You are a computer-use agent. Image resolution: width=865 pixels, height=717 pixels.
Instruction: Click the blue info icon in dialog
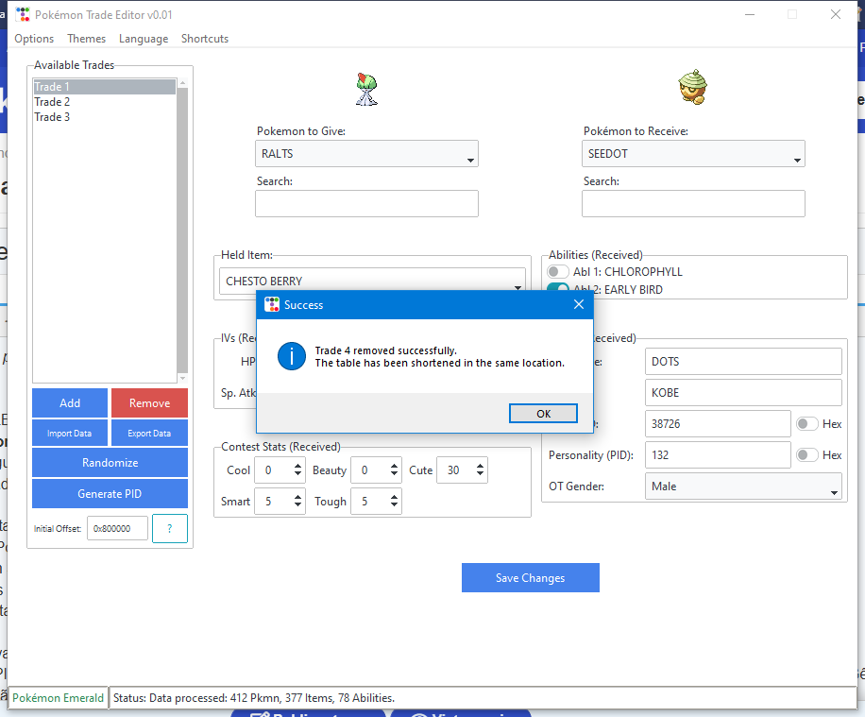pyautogui.click(x=291, y=356)
